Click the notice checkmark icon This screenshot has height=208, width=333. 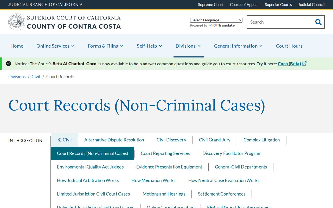(x=9, y=63)
